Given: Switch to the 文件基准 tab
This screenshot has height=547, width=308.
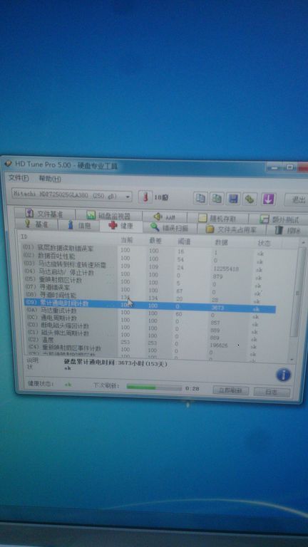Looking at the screenshot, I should click(44, 214).
